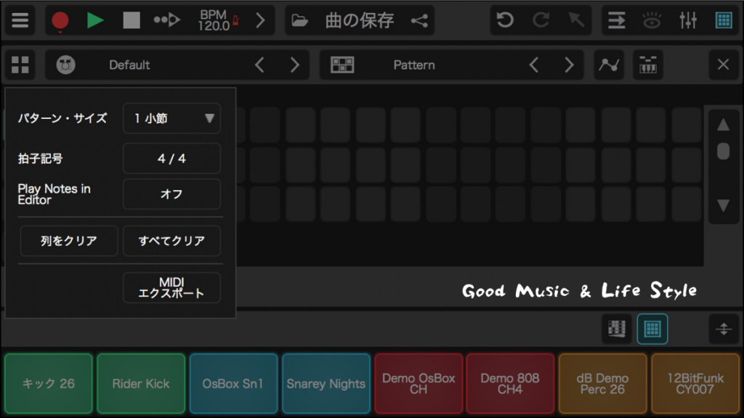This screenshot has height=418, width=744.
Task: Tap the Rider Kick drum pad
Action: point(141,383)
